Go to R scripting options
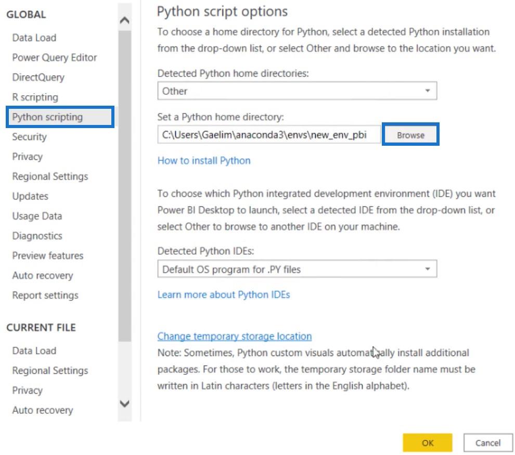The height and width of the screenshot is (455, 515). [x=35, y=97]
